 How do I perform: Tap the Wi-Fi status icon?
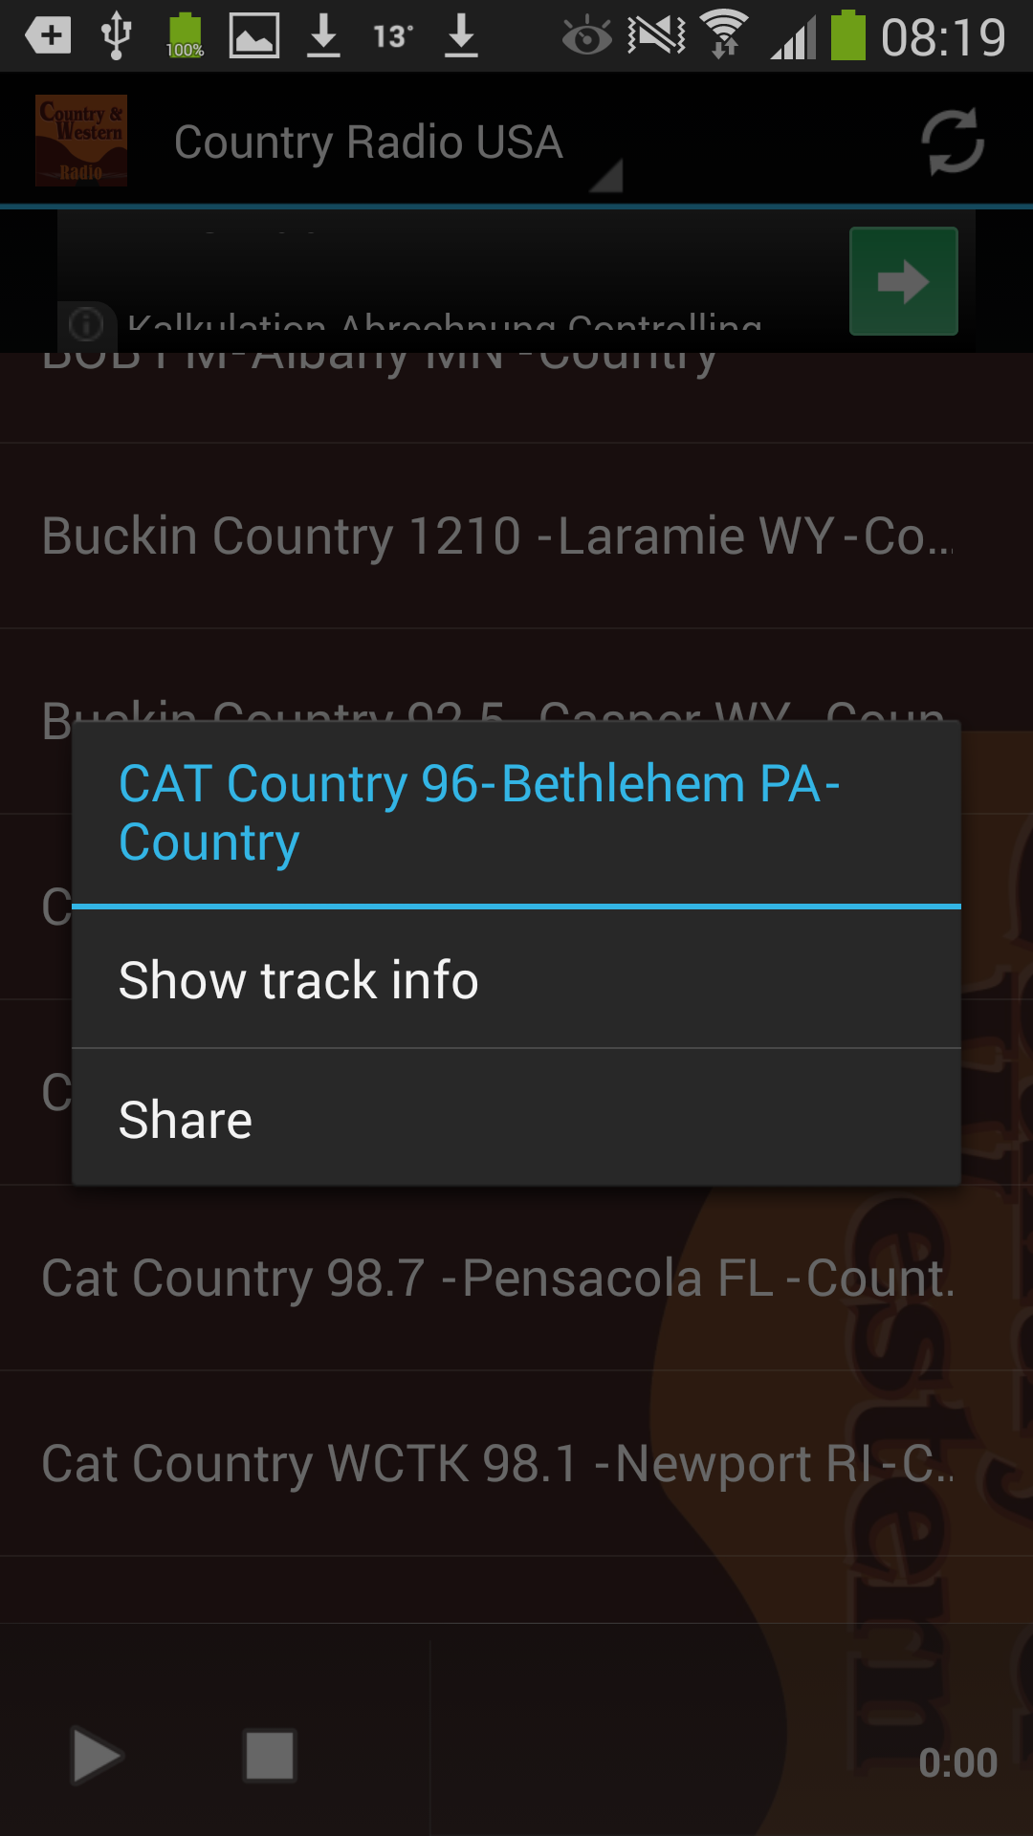(724, 35)
